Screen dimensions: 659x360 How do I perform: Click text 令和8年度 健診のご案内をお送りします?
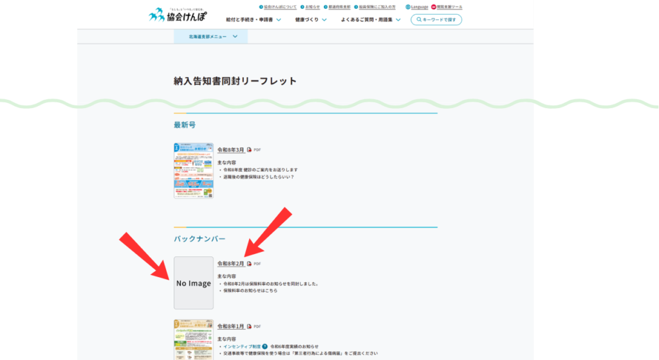261,170
